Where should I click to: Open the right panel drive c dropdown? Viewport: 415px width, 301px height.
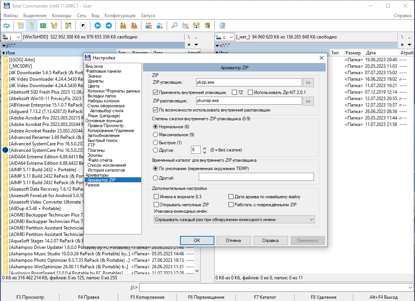pos(225,37)
